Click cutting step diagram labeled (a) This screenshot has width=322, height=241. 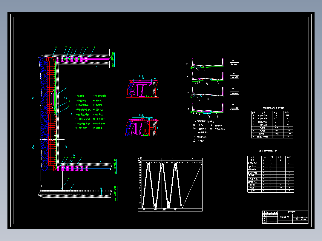pos(207,65)
